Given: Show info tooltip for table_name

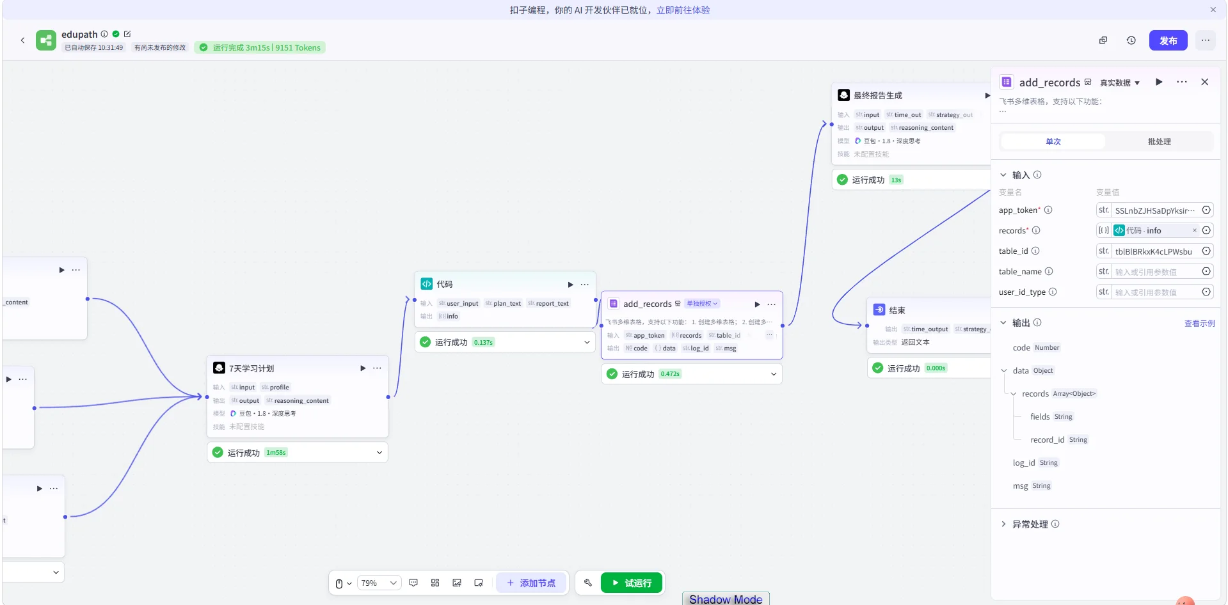Looking at the screenshot, I should [x=1049, y=271].
